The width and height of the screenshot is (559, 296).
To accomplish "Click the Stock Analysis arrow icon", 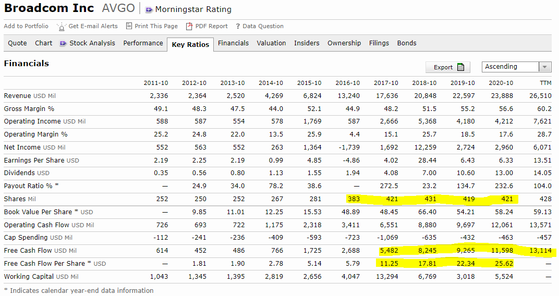I will click(x=63, y=43).
